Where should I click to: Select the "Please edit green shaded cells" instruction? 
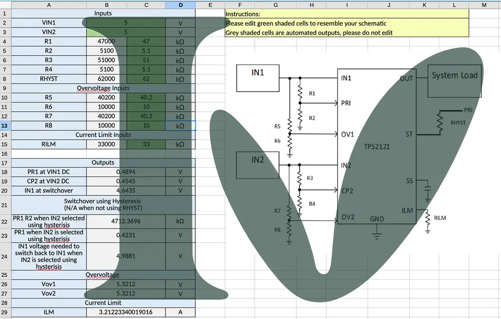(347, 23)
